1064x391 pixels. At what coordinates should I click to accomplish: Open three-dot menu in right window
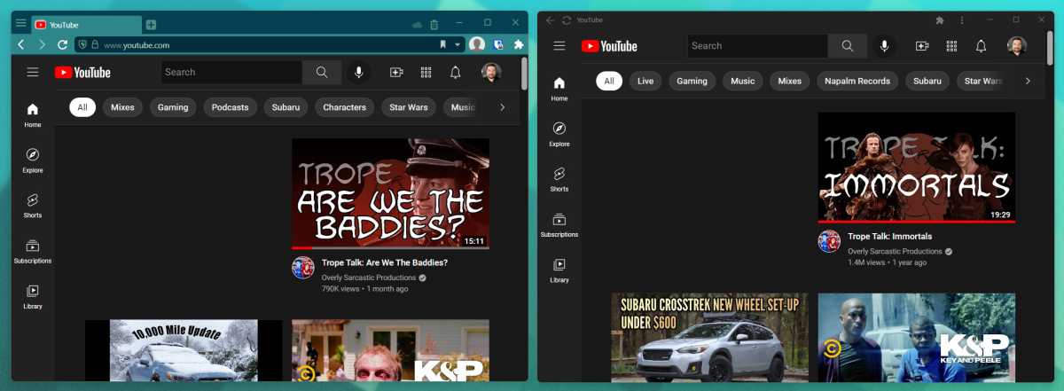962,20
